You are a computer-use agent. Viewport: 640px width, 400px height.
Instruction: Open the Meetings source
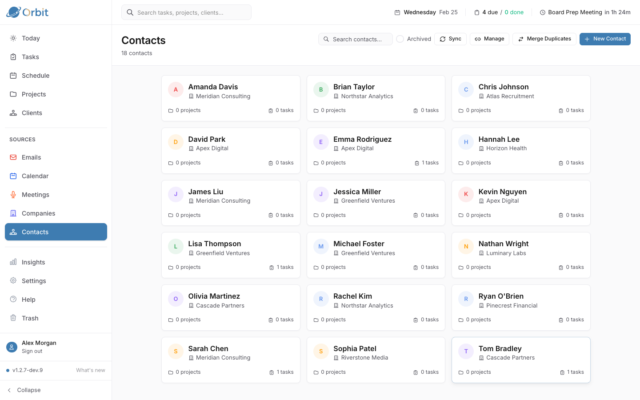tap(35, 194)
